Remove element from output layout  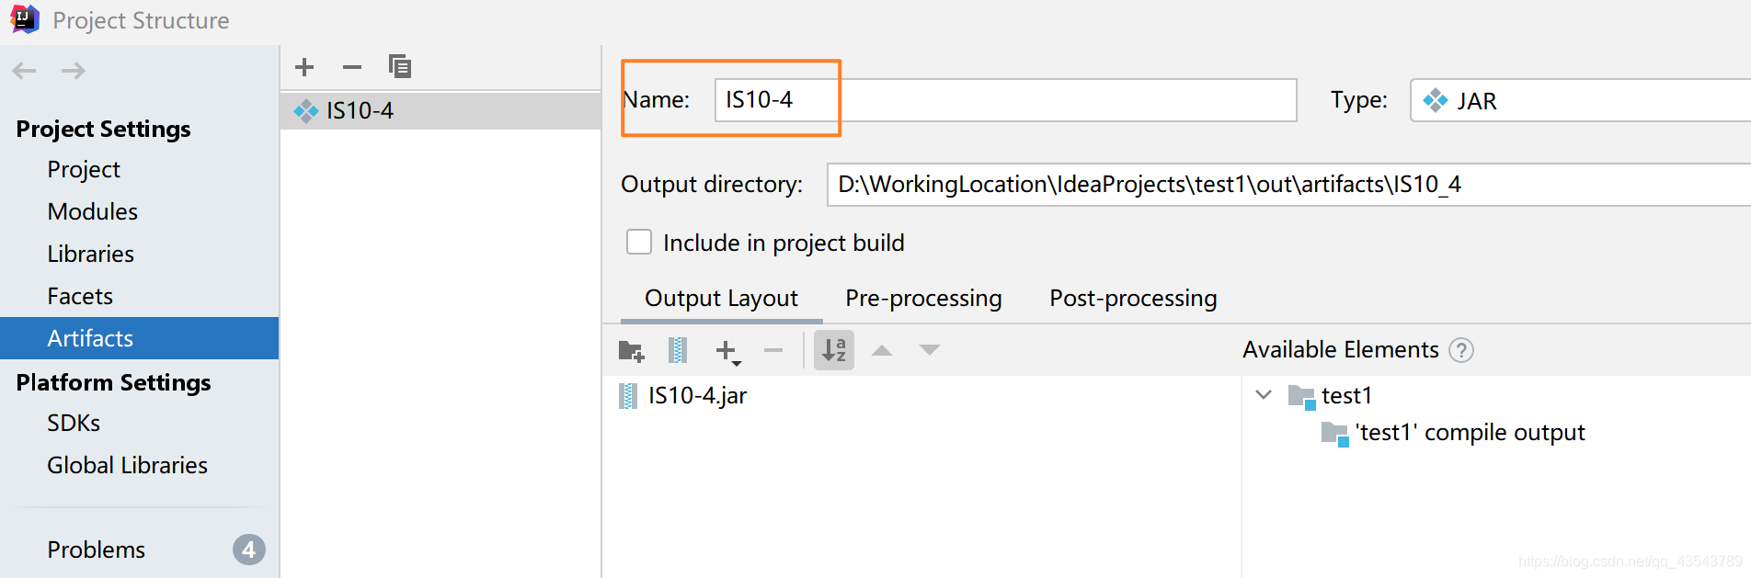point(773,350)
